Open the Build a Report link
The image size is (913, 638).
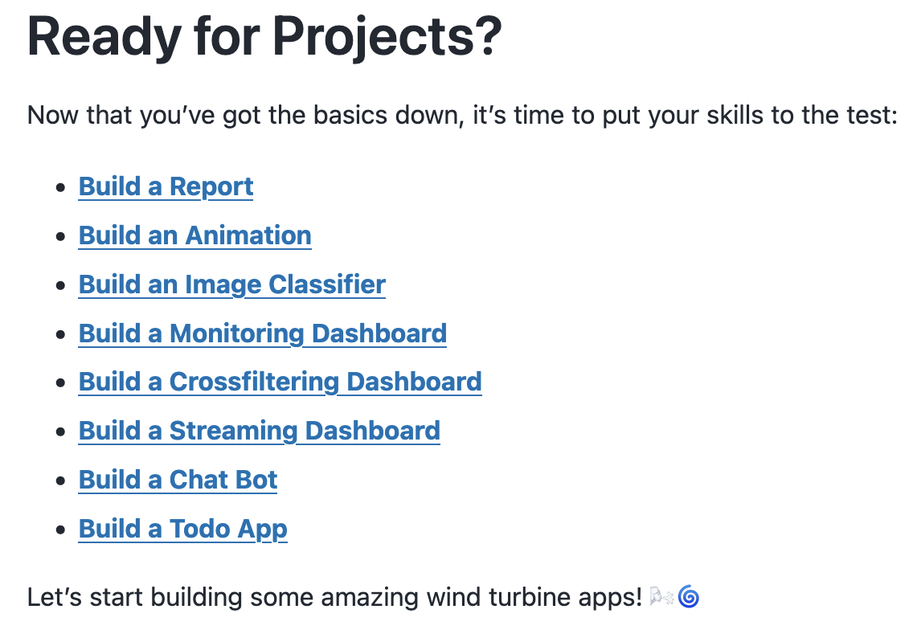pyautogui.click(x=166, y=186)
